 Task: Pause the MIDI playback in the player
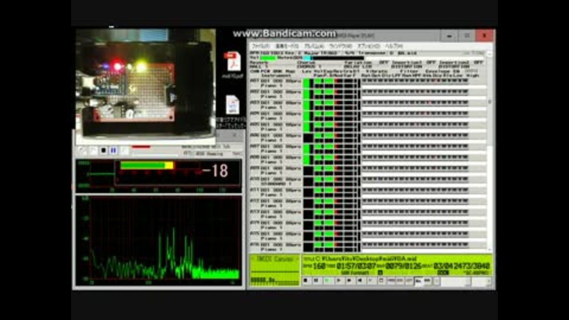(316, 280)
